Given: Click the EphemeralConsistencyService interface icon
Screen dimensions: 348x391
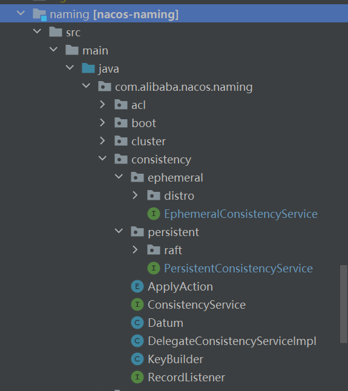Looking at the screenshot, I should pos(154,214).
